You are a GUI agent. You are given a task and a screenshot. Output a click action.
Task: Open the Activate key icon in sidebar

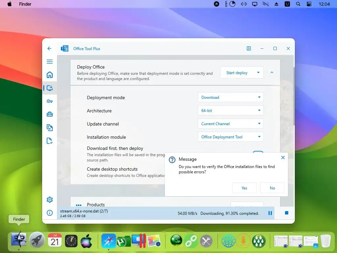click(50, 101)
